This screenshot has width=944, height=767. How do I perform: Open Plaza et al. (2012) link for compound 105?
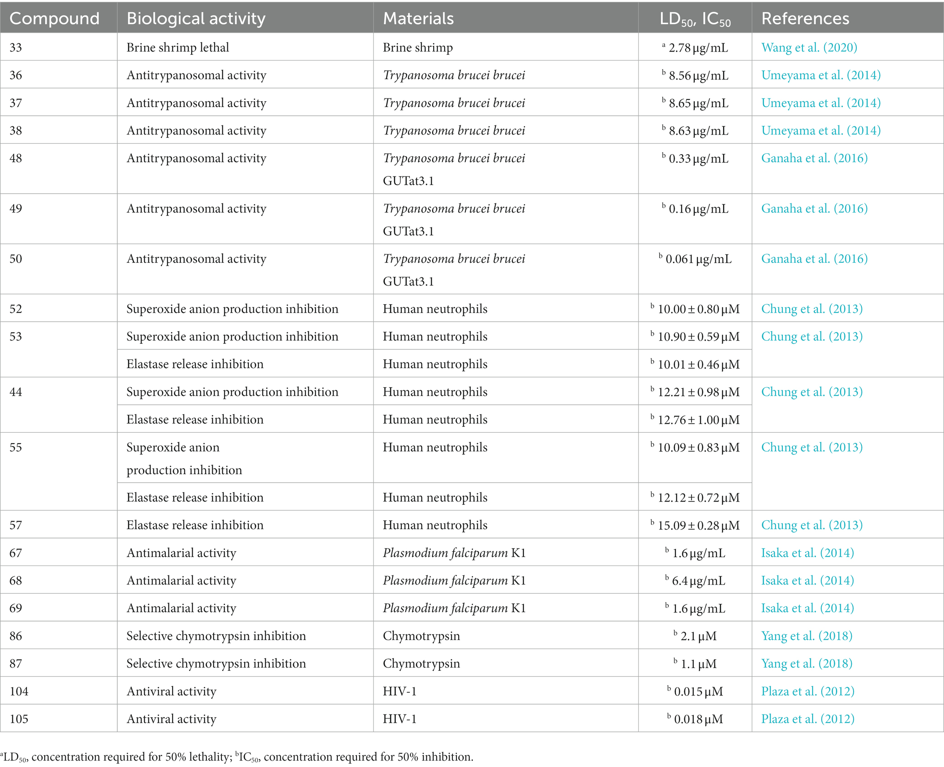click(808, 719)
